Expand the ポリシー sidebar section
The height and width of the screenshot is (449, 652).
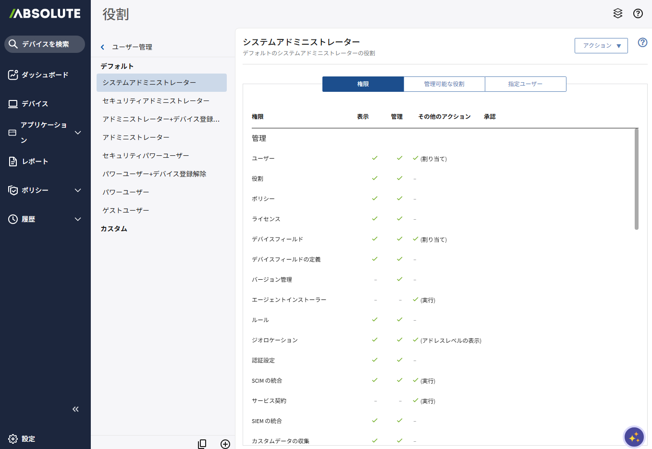78,190
